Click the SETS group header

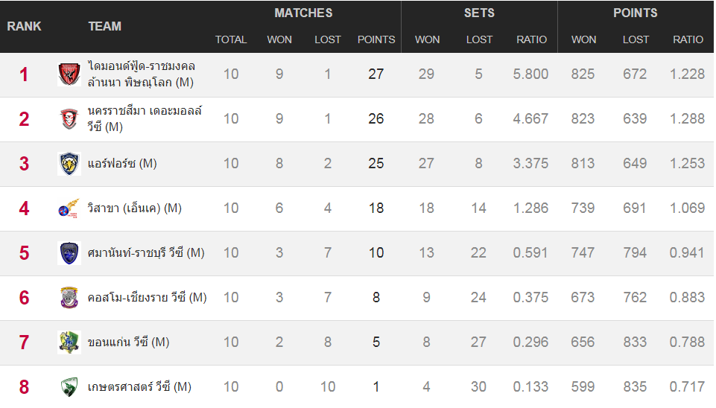pyautogui.click(x=480, y=13)
